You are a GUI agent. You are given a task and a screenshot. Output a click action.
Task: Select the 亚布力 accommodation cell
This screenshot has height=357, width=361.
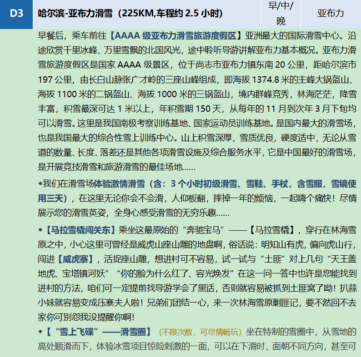[x=331, y=14]
